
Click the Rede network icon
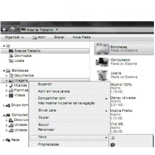(8, 140)
